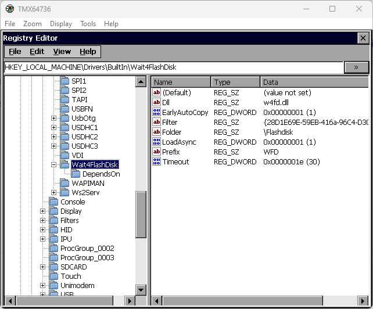Select the 0x0000001e (30) data value
This screenshot has width=373, height=309.
pyautogui.click(x=292, y=161)
